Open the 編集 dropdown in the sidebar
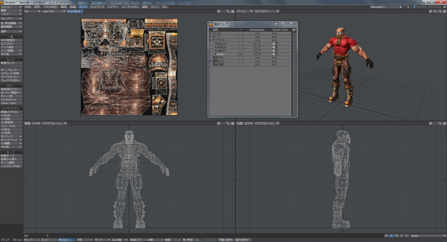 pos(11,11)
